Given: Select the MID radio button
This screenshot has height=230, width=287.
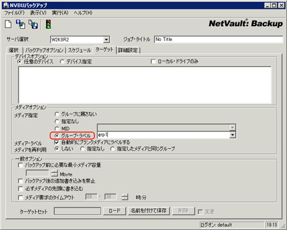Looking at the screenshot, I should [57, 128].
